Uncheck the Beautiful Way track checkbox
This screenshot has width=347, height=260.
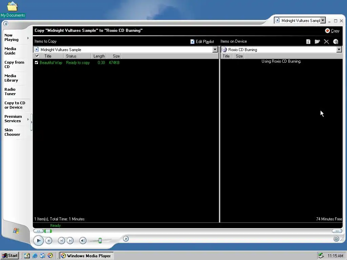coord(37,63)
